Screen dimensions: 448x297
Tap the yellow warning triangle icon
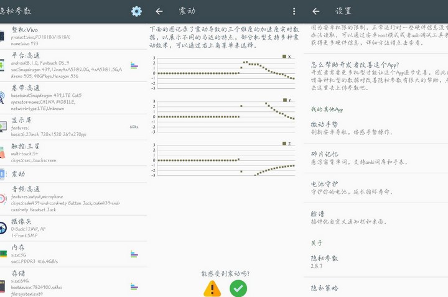point(212,288)
